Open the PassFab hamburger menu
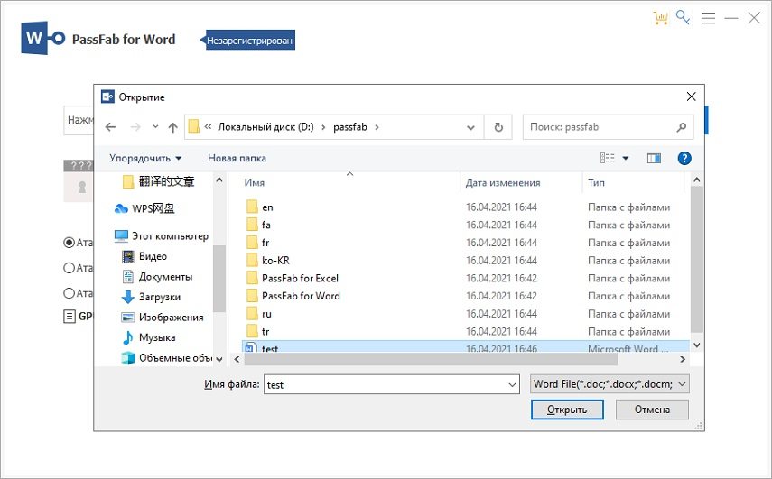 point(708,18)
